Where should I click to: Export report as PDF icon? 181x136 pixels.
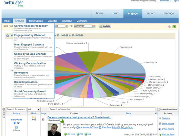(x=169, y=27)
